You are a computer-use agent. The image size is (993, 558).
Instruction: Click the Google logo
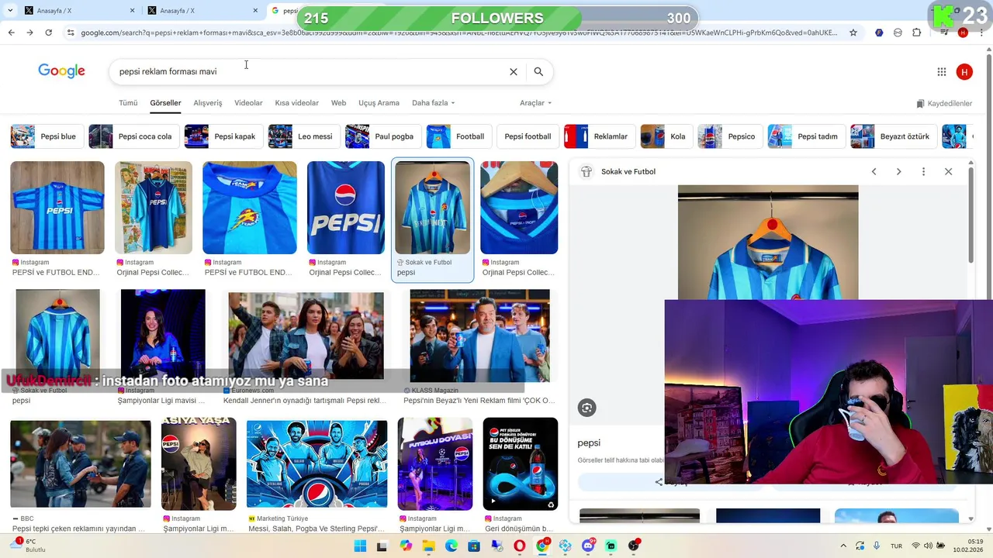coord(61,71)
